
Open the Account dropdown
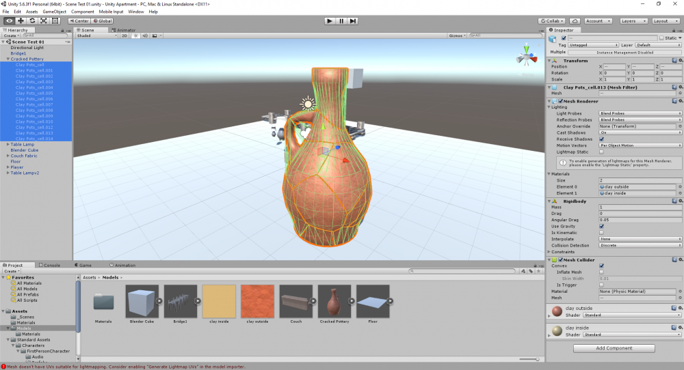pos(598,21)
